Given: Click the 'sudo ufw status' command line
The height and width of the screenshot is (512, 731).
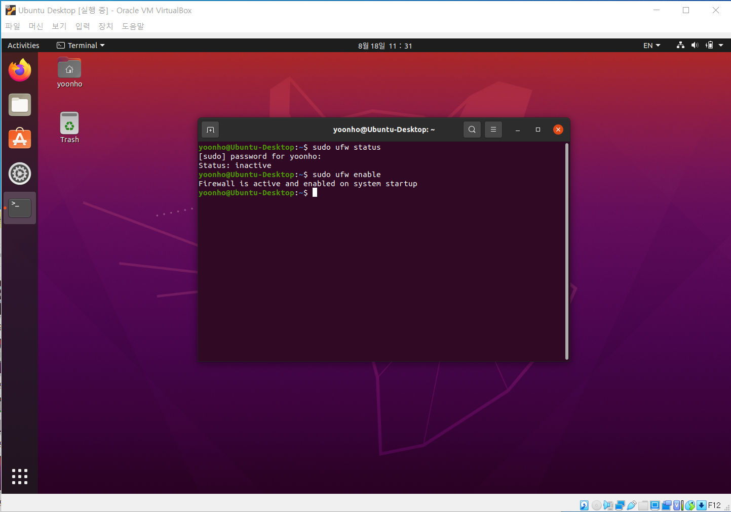Looking at the screenshot, I should coord(347,147).
